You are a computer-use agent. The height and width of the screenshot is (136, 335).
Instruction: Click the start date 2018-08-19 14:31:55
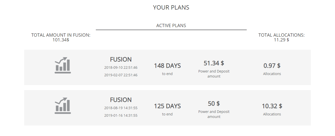tap(121, 108)
